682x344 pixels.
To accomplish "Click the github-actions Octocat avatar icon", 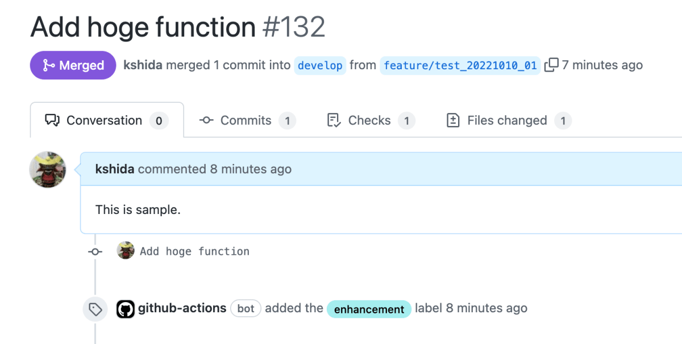I will [126, 309].
